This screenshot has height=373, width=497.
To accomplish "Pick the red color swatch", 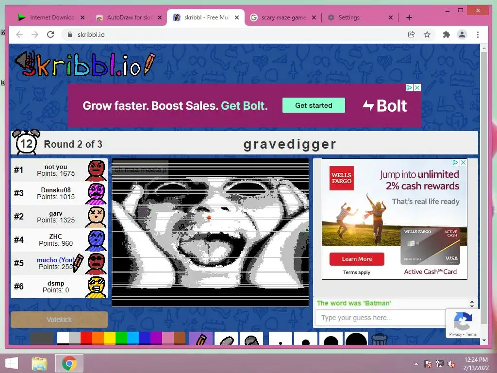I will point(86,338).
